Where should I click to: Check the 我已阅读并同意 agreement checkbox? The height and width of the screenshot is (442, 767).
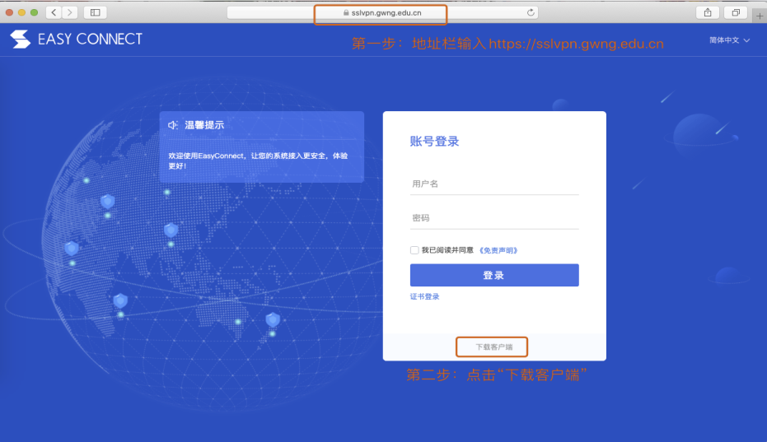(x=414, y=250)
